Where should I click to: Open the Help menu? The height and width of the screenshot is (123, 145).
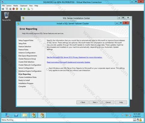coord(36,6)
